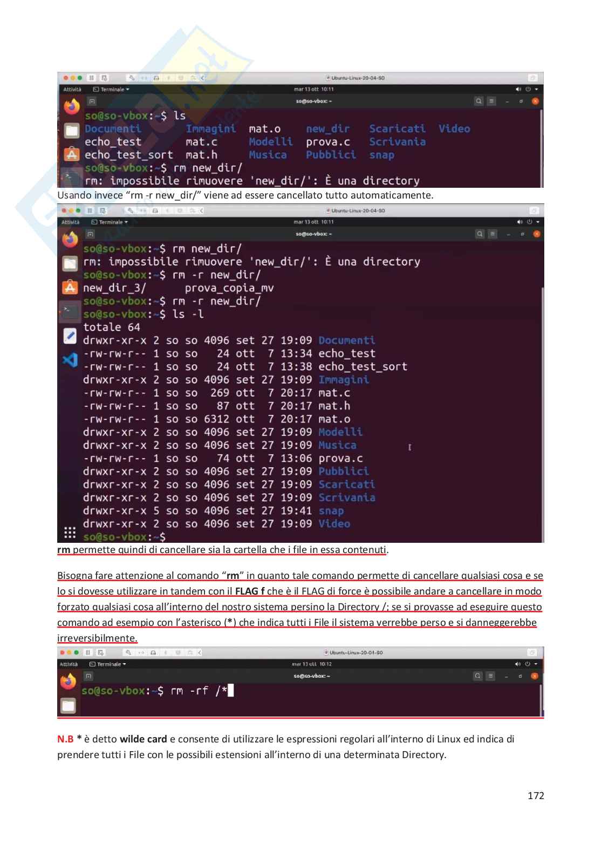Open the Files icon in the middle dock

point(70,263)
